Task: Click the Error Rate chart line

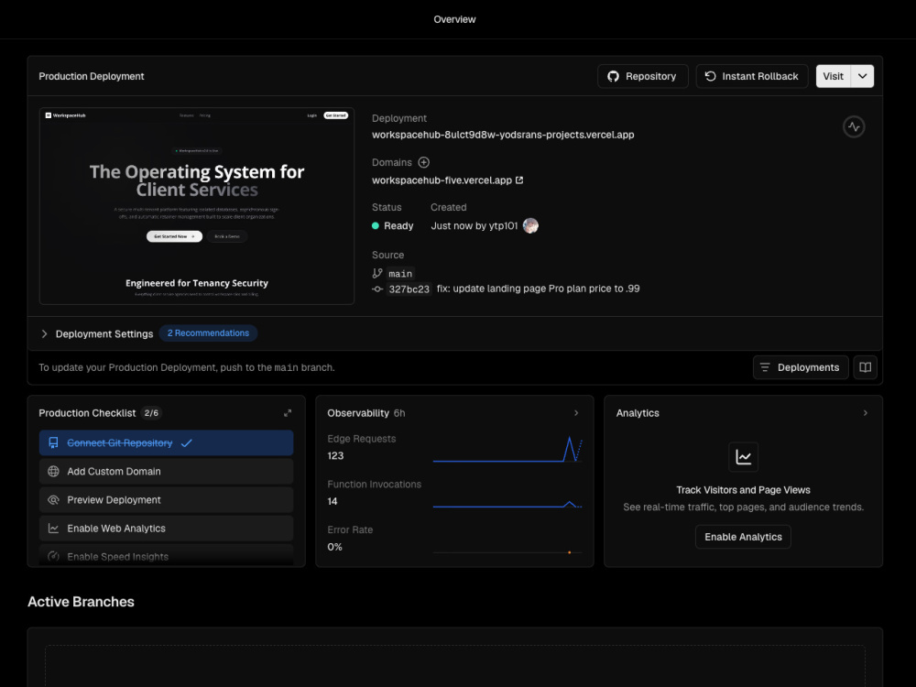Action: [507, 552]
